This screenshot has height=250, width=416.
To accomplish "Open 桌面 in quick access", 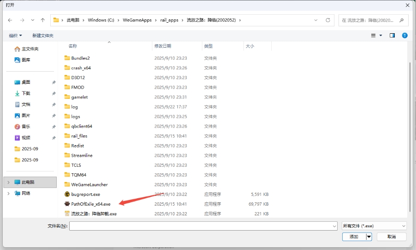I will (x=23, y=82).
